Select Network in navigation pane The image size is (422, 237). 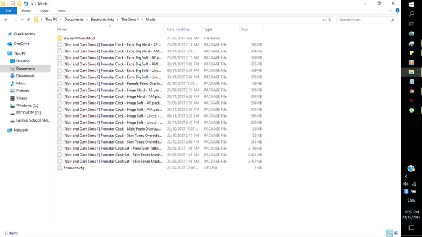click(x=21, y=130)
